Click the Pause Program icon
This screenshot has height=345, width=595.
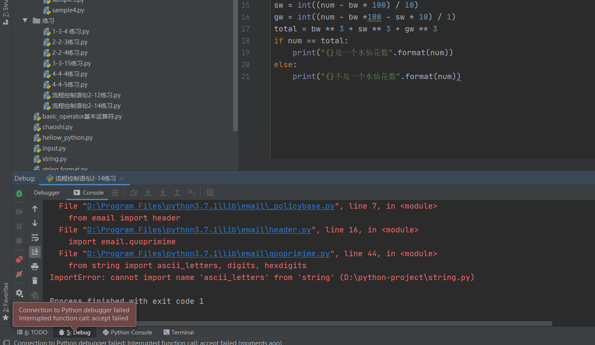click(x=19, y=226)
